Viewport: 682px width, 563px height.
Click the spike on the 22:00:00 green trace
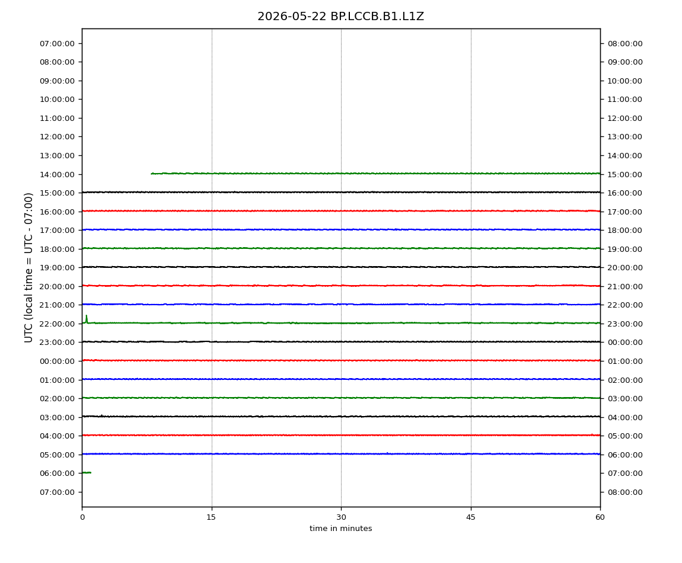(x=87, y=319)
